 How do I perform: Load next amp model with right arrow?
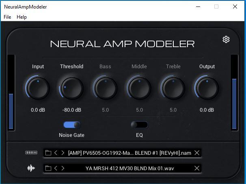[63, 153]
